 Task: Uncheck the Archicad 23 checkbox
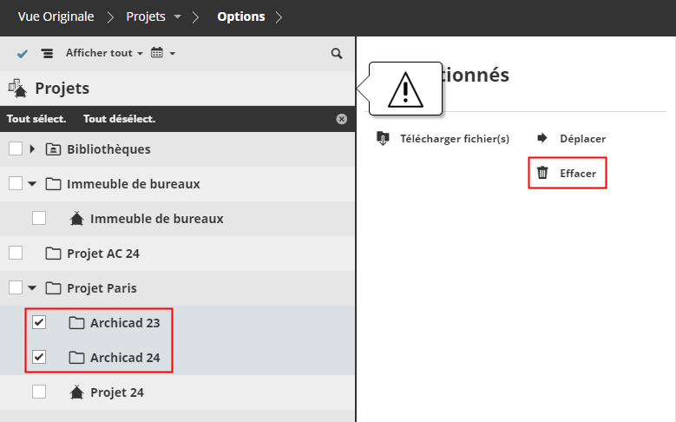[x=39, y=323]
